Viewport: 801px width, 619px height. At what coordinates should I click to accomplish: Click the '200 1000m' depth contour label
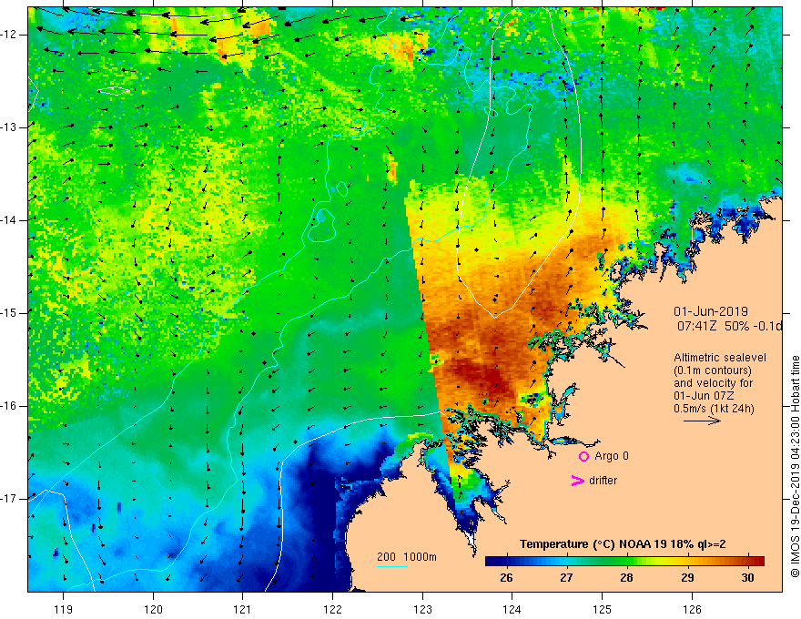407,557
